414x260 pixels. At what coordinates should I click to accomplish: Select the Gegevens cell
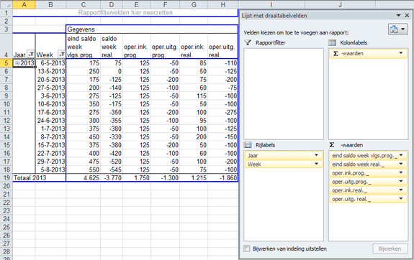152,29
